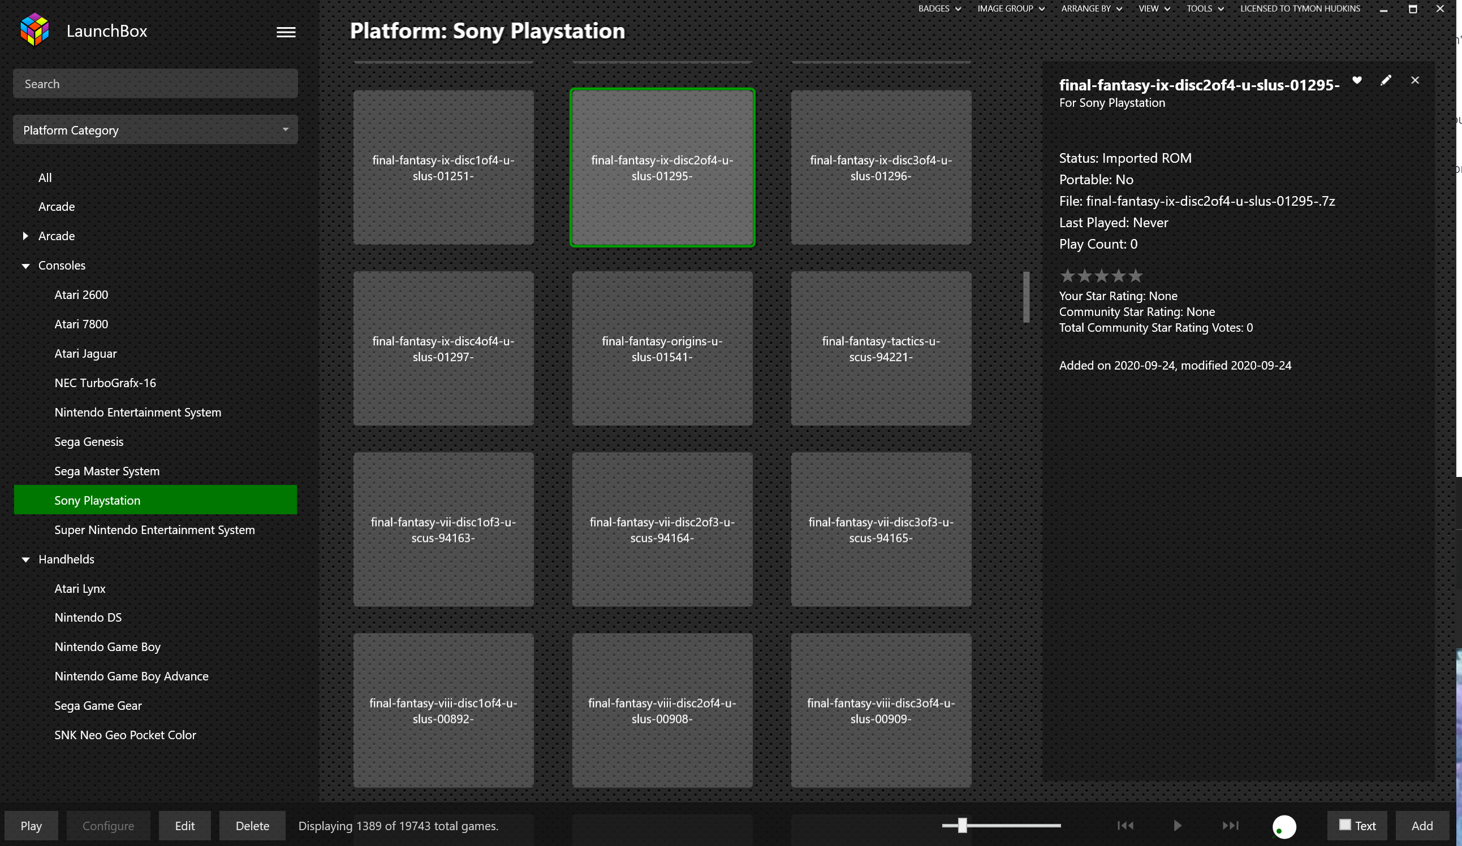Select final-fantasy-vii-disc1of3 game tile
This screenshot has height=846, width=1462.
(x=443, y=530)
